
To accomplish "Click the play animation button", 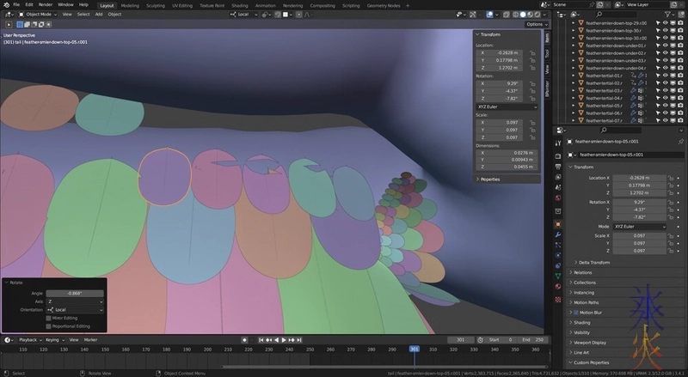I will (284, 340).
